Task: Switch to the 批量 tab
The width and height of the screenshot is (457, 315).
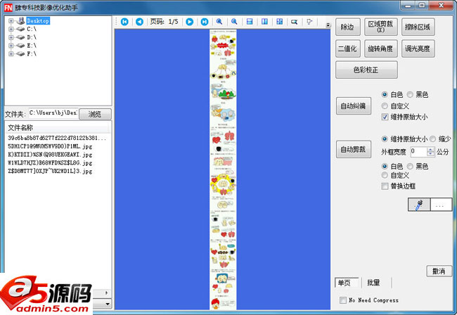Action: pyautogui.click(x=373, y=283)
